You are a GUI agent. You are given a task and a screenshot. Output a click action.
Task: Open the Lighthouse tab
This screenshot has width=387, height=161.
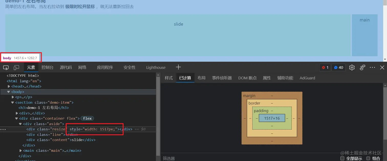[156, 67]
